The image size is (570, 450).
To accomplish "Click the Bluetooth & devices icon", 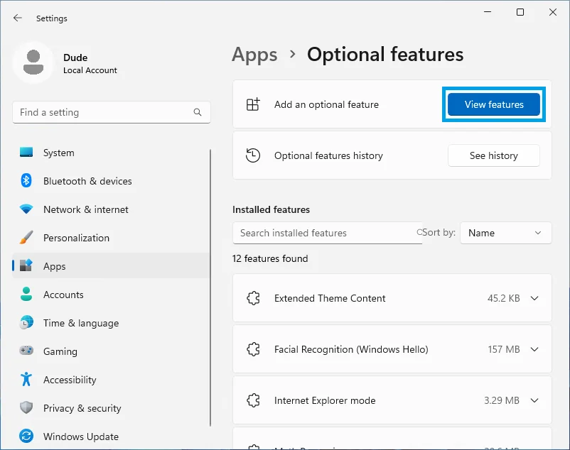I will click(x=26, y=181).
